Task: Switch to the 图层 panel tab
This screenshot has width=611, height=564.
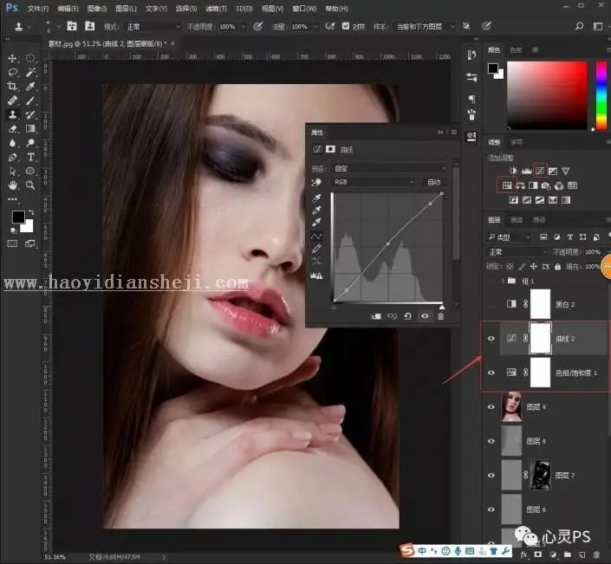Action: tap(494, 220)
